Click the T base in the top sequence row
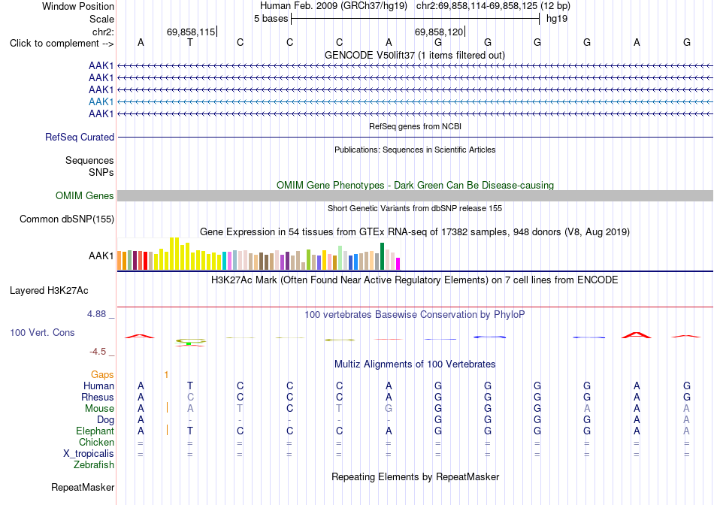The image size is (714, 505). click(190, 42)
